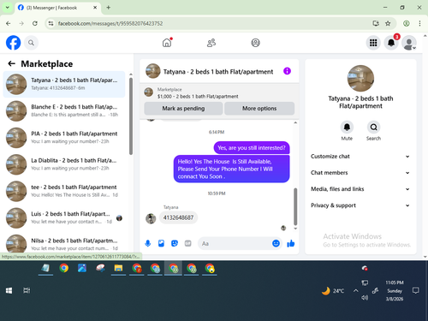Open the Windows Start button
This screenshot has height=321, width=428.
(9, 290)
